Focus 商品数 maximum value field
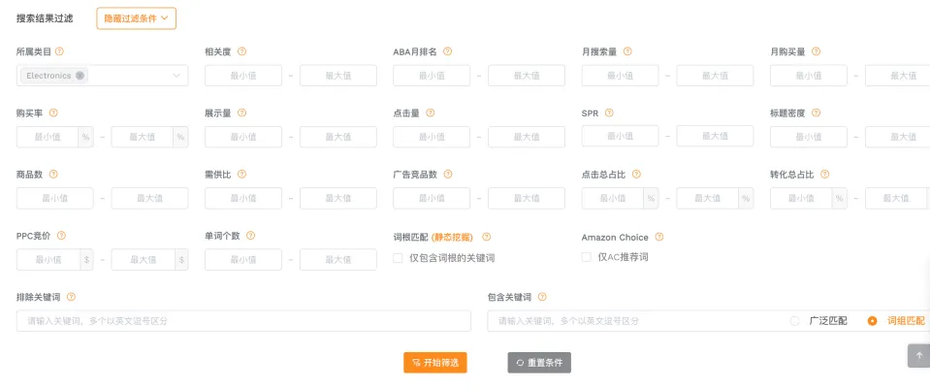 click(149, 198)
